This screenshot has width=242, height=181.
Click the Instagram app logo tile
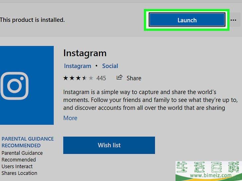(27, 85)
